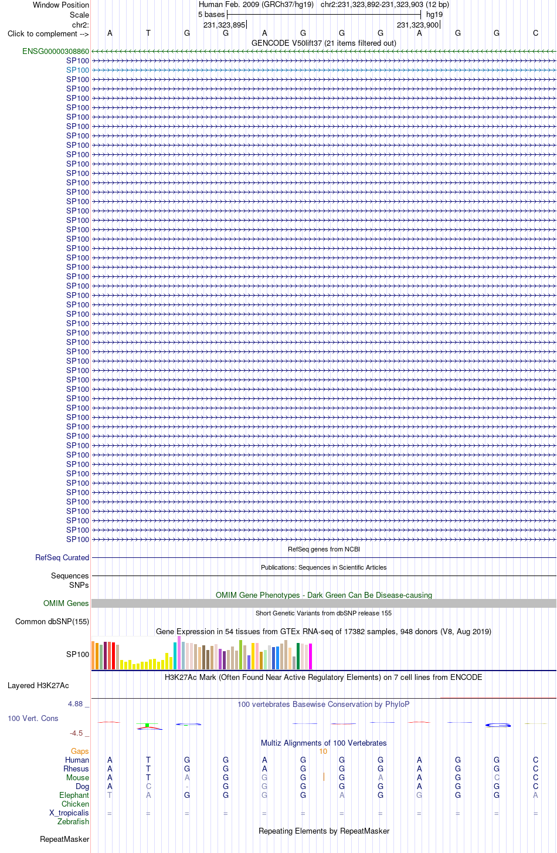The height and width of the screenshot is (853, 557).
Task: Click the orange insertion bar in Mouse row
Action: (324, 777)
